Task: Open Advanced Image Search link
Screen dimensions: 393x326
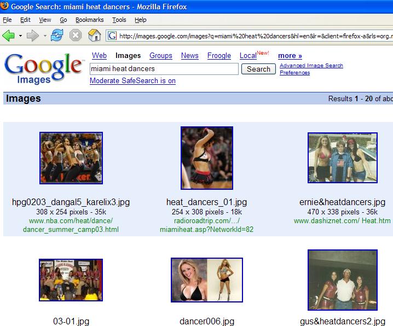Action: tap(311, 66)
